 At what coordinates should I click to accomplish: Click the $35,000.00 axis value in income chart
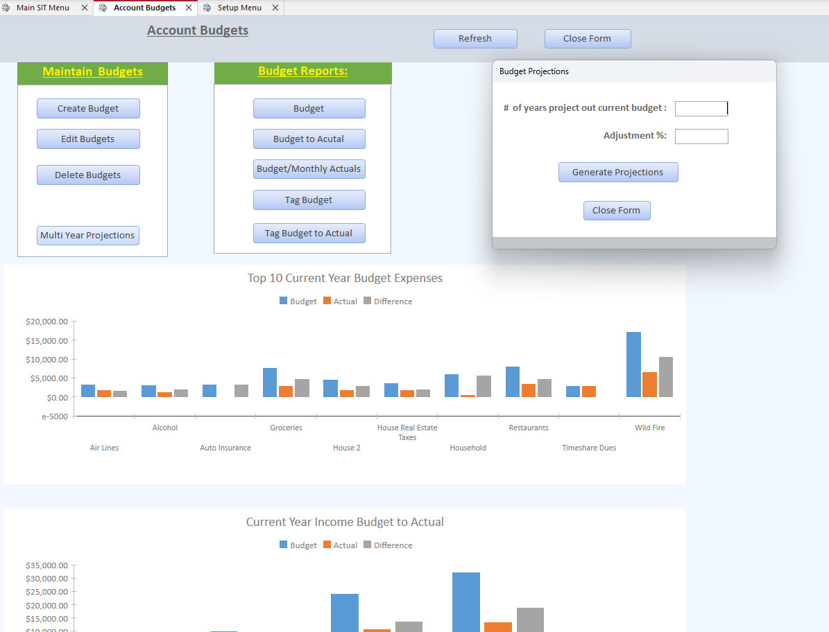pyautogui.click(x=46, y=565)
